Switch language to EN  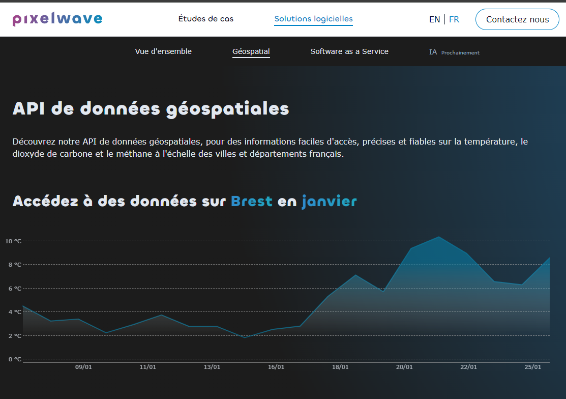434,19
